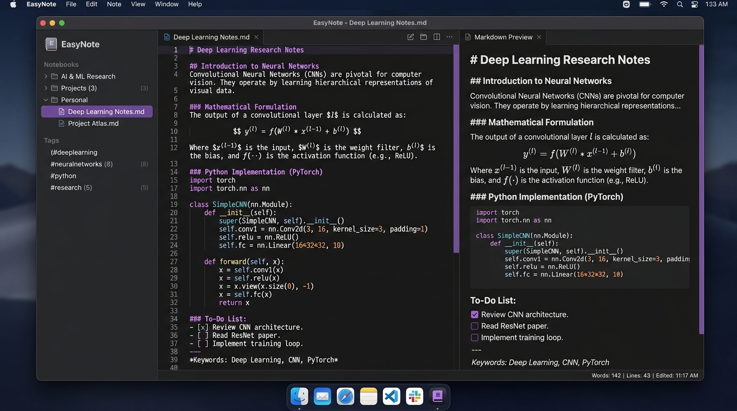The width and height of the screenshot is (737, 411).
Task: Click the edit note pencil icon in the editor toolbar
Action: tap(410, 37)
